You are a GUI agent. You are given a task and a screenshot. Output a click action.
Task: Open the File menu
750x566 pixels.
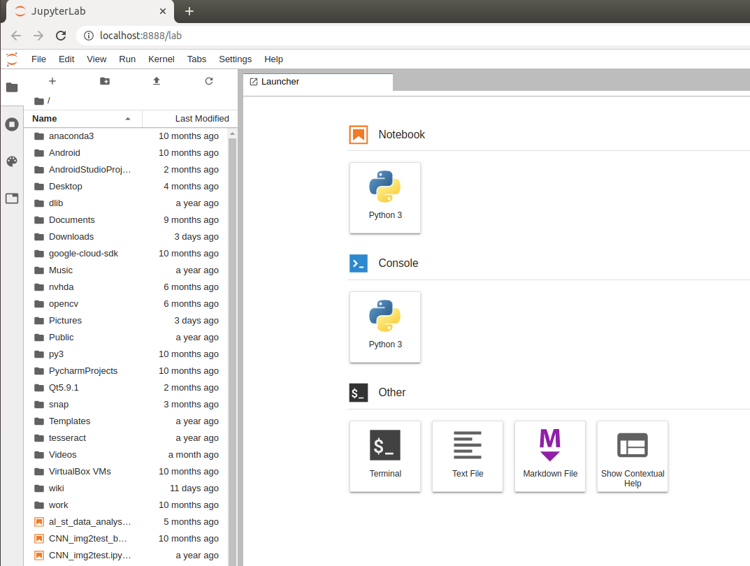pyautogui.click(x=38, y=59)
